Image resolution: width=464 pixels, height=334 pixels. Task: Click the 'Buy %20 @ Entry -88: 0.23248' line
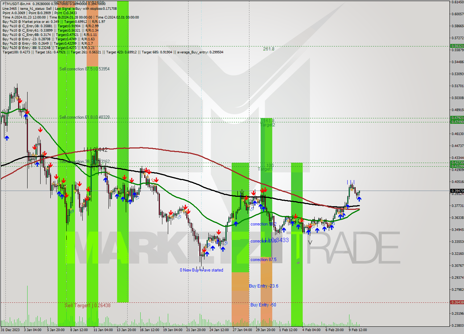click(x=49, y=48)
